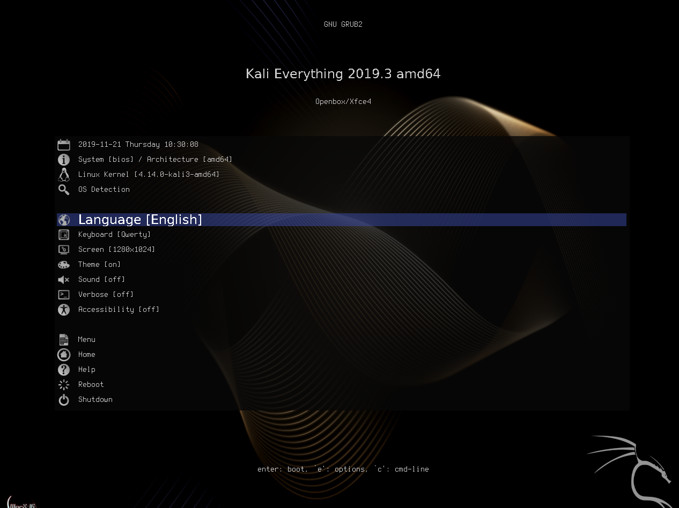Choose the Reboot entry
The image size is (679, 508).
pyautogui.click(x=91, y=385)
